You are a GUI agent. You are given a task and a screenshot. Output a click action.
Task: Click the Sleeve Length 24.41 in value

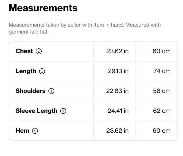click(118, 111)
